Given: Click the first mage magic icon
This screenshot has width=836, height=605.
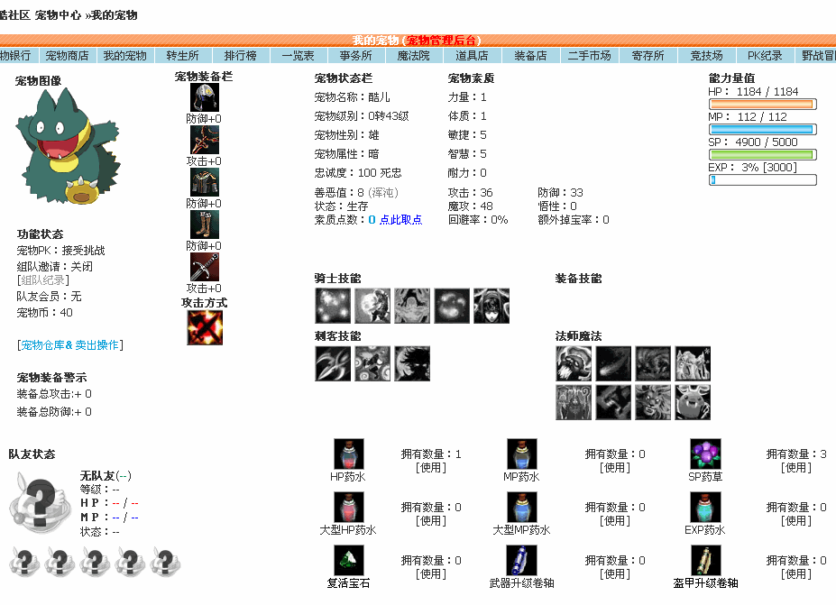Looking at the screenshot, I should [x=574, y=363].
